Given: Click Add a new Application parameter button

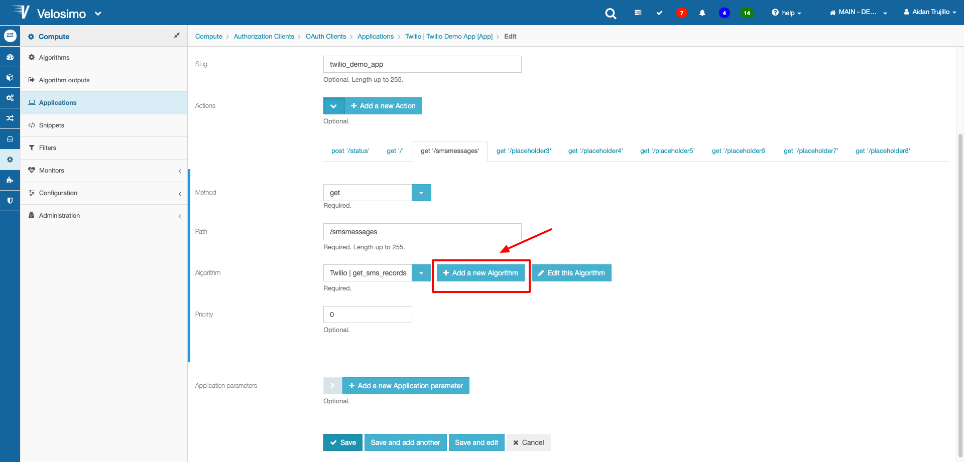Looking at the screenshot, I should [x=406, y=386].
